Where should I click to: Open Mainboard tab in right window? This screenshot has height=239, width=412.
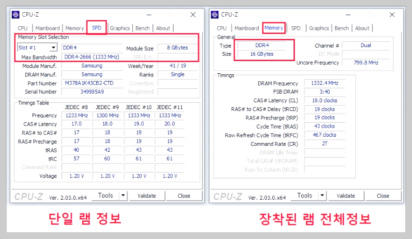point(247,28)
